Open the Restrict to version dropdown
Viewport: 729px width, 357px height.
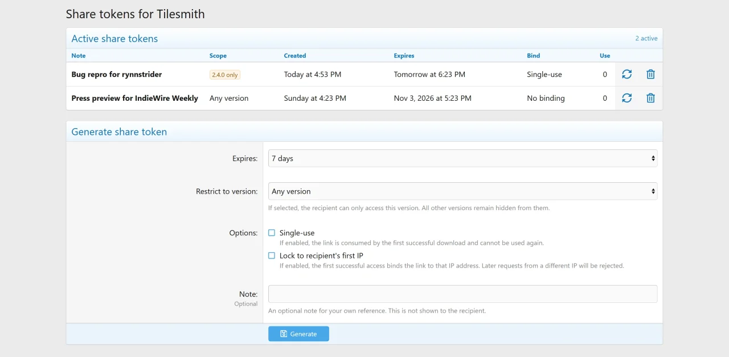point(462,191)
